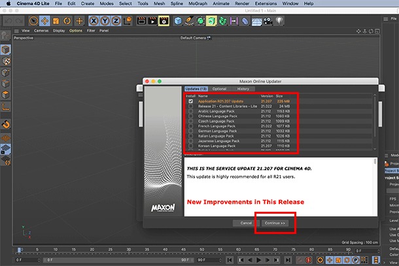399x266 pixels.
Task: Toggle the X axis lock
Action: coord(94,21)
